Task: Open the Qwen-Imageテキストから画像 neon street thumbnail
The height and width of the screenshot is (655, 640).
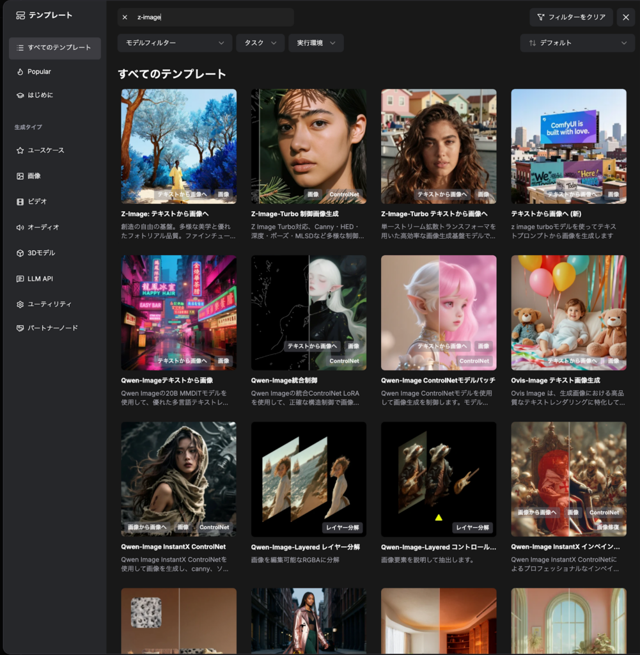Action: [x=178, y=312]
